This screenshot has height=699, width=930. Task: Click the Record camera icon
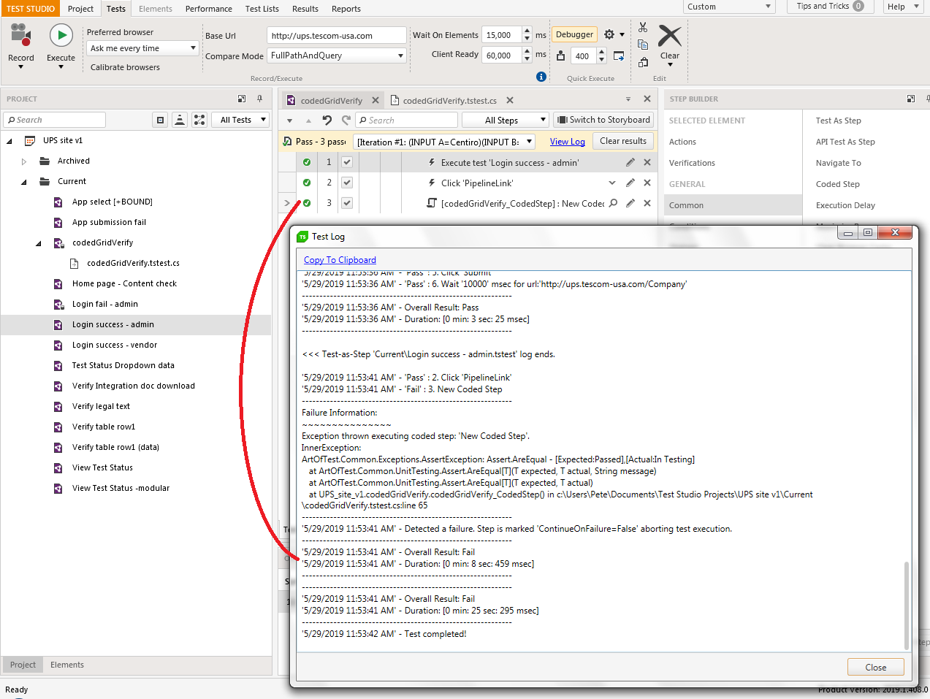[20, 34]
